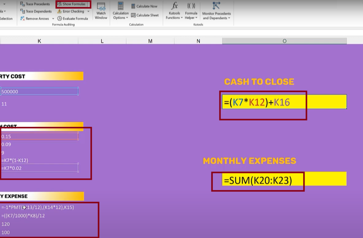Select cell with formula =K7*0.02
Screen dimensions: 363x238
point(39,168)
